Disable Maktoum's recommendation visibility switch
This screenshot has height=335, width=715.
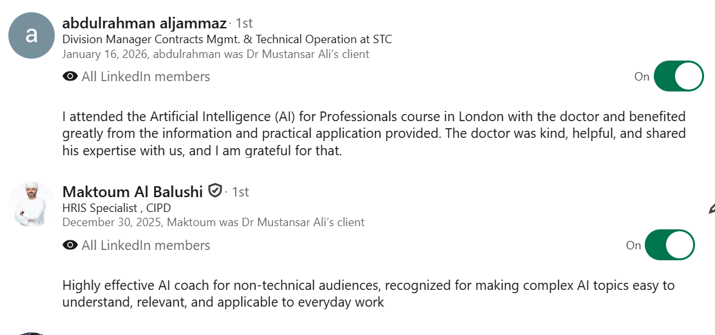pos(669,245)
